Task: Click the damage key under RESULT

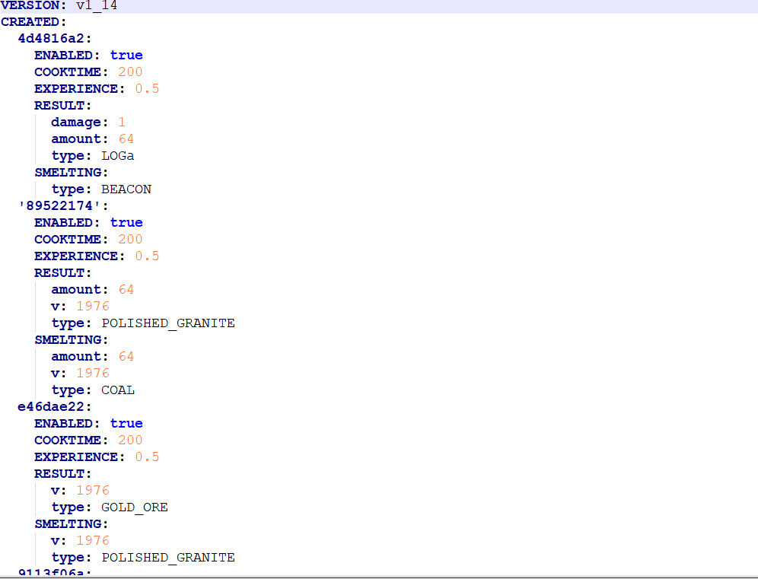Action: 76,122
